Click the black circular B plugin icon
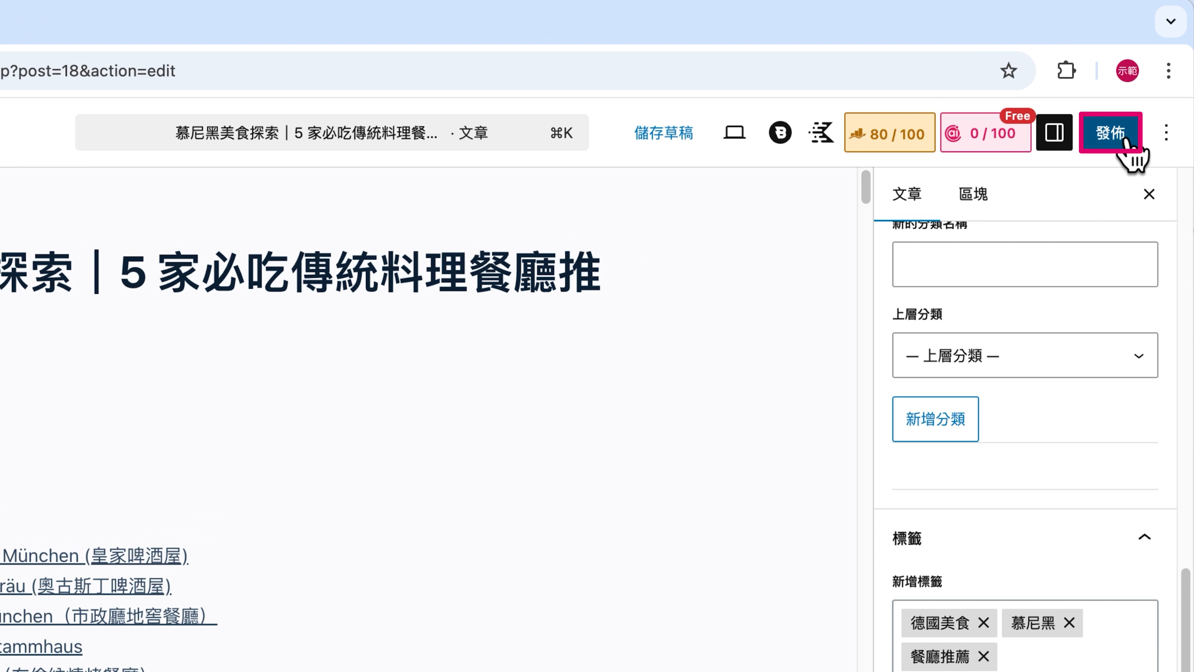 780,133
